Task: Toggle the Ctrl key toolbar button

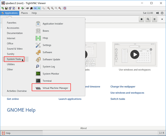Action: pyautogui.click(x=35, y=8)
